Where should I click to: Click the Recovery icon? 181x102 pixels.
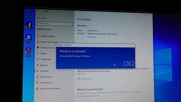tap(38, 65)
